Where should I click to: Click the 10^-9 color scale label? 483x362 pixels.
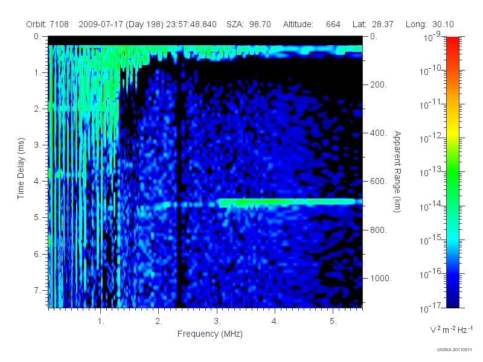click(432, 37)
